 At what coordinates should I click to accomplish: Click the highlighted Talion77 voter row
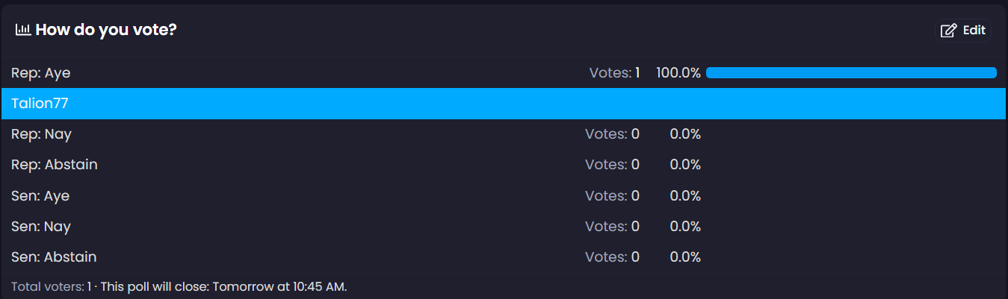[40, 104]
